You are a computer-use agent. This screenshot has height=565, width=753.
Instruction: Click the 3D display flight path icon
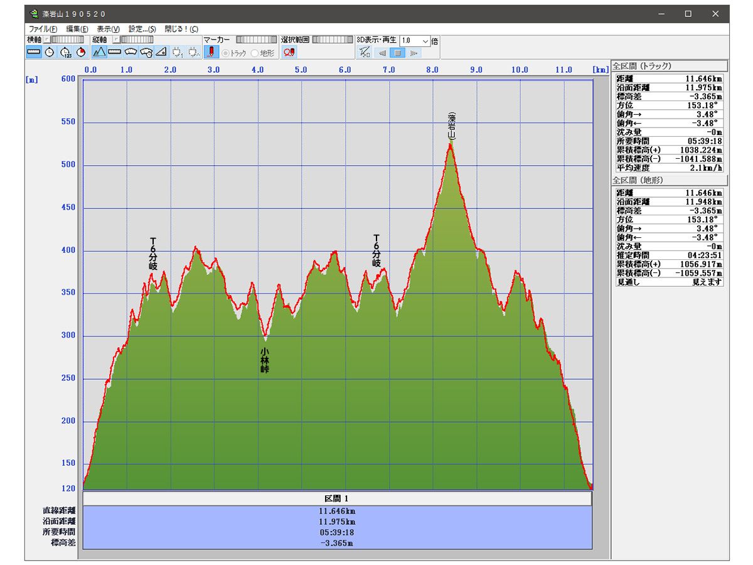pyautogui.click(x=365, y=53)
